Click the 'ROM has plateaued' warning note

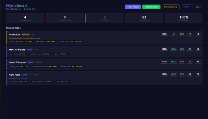(x=25, y=38)
